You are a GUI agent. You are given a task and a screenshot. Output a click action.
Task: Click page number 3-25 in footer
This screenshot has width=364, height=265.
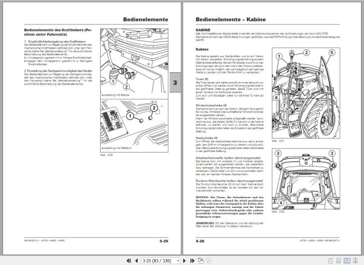coord(164,241)
